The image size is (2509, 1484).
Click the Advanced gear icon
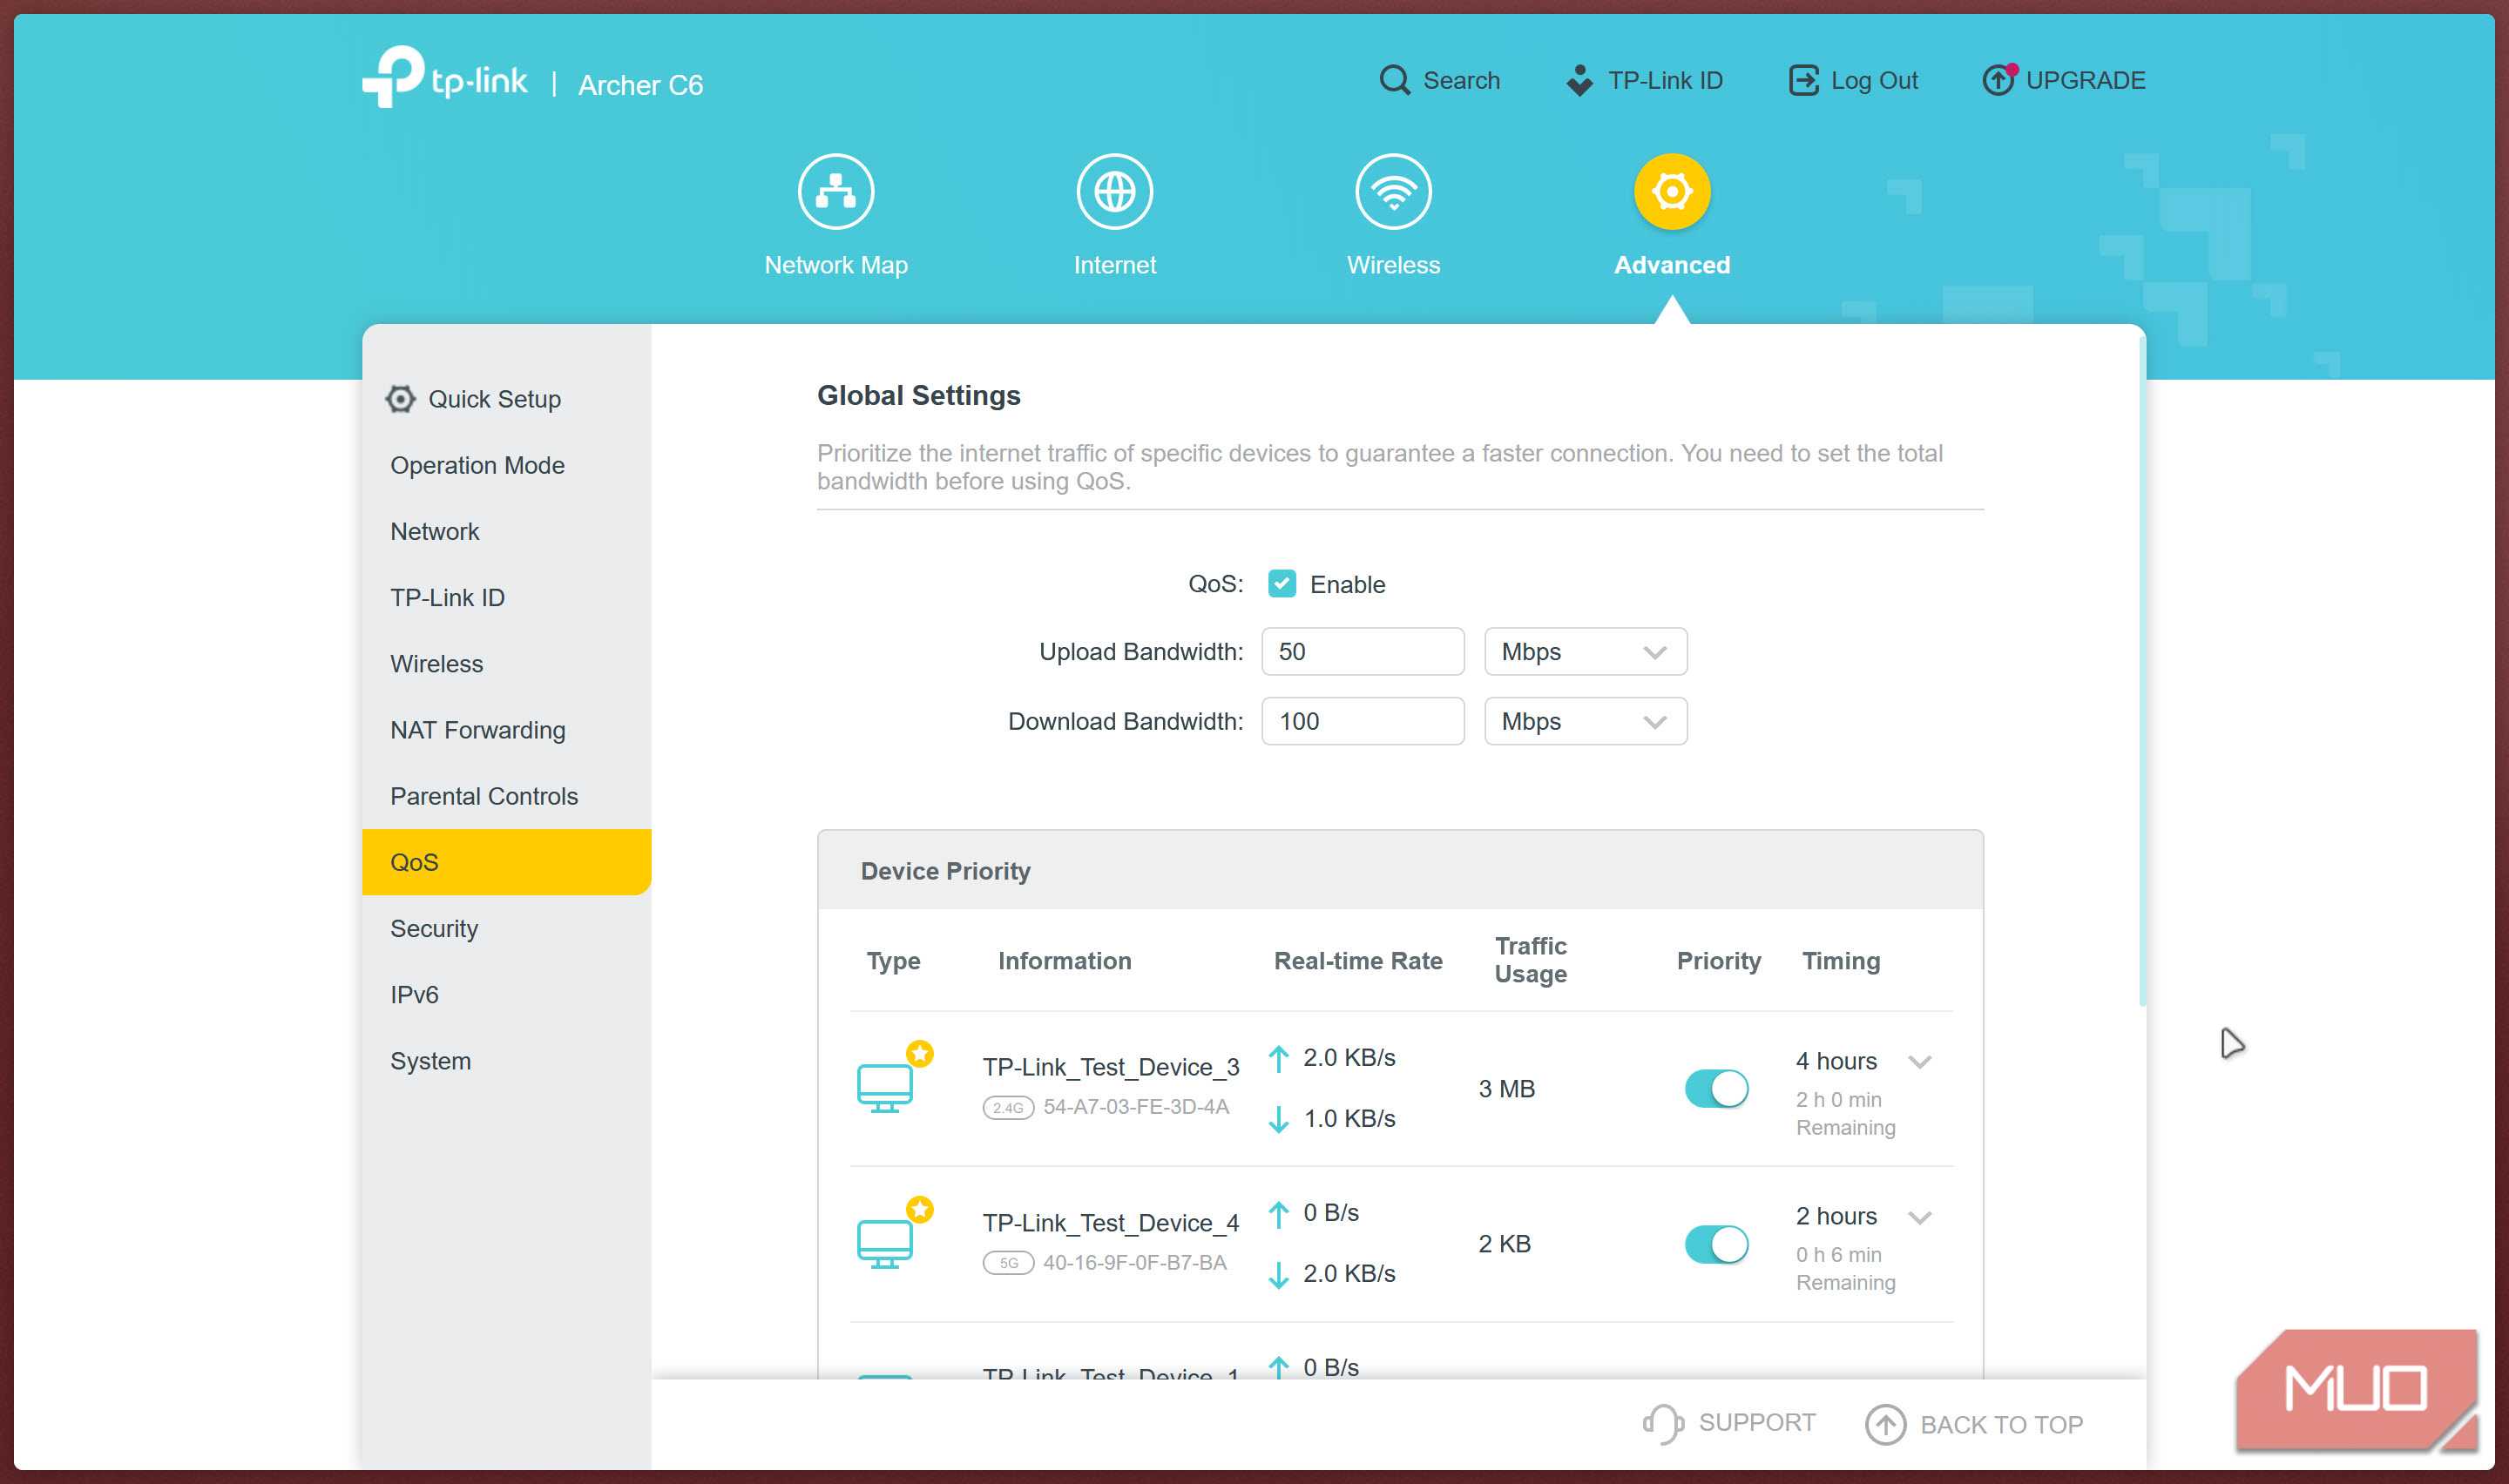pyautogui.click(x=1670, y=190)
